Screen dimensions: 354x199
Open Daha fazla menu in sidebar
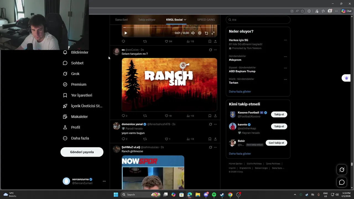(76, 138)
